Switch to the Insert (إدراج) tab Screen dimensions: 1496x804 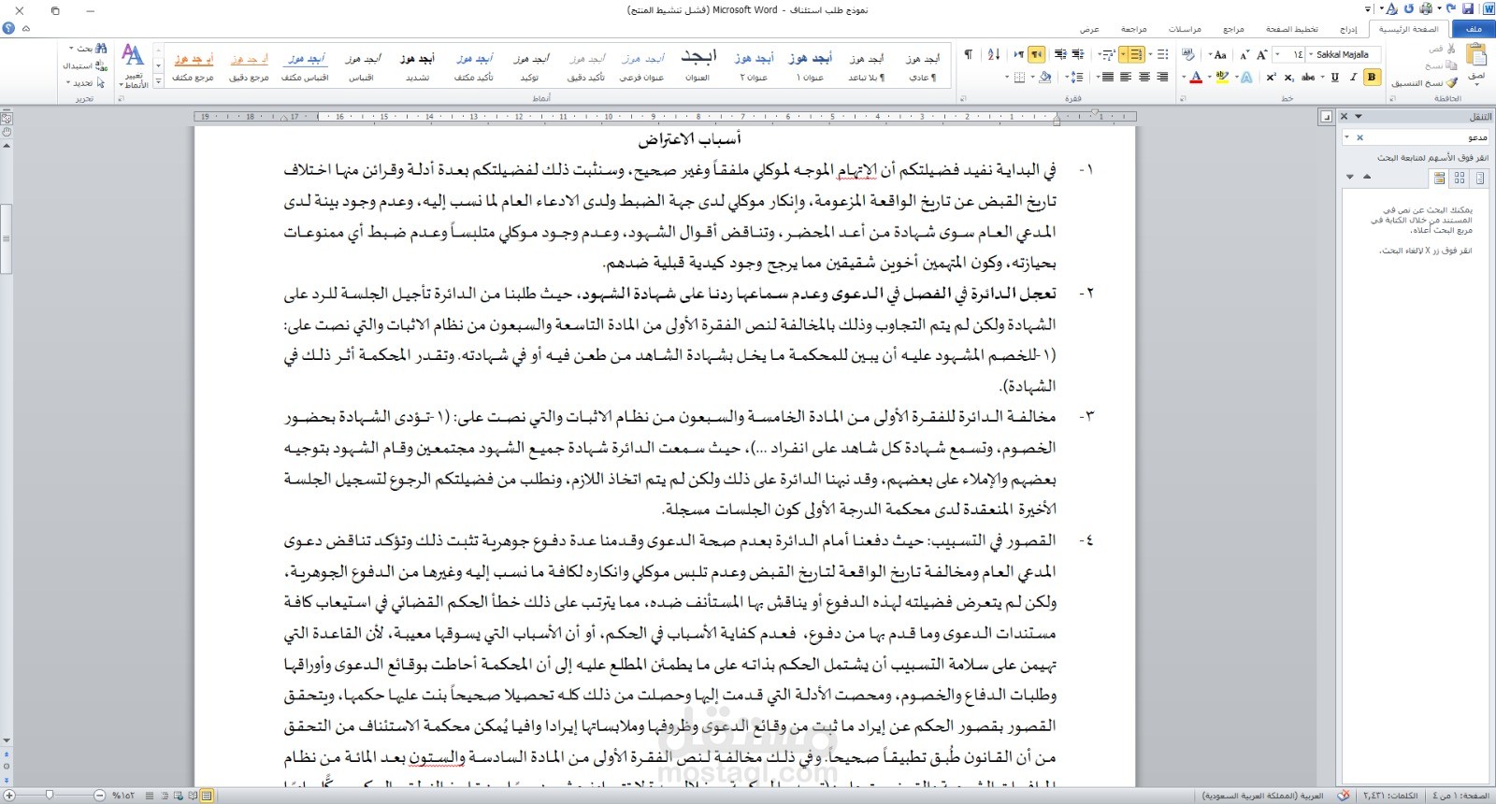pyautogui.click(x=1348, y=30)
